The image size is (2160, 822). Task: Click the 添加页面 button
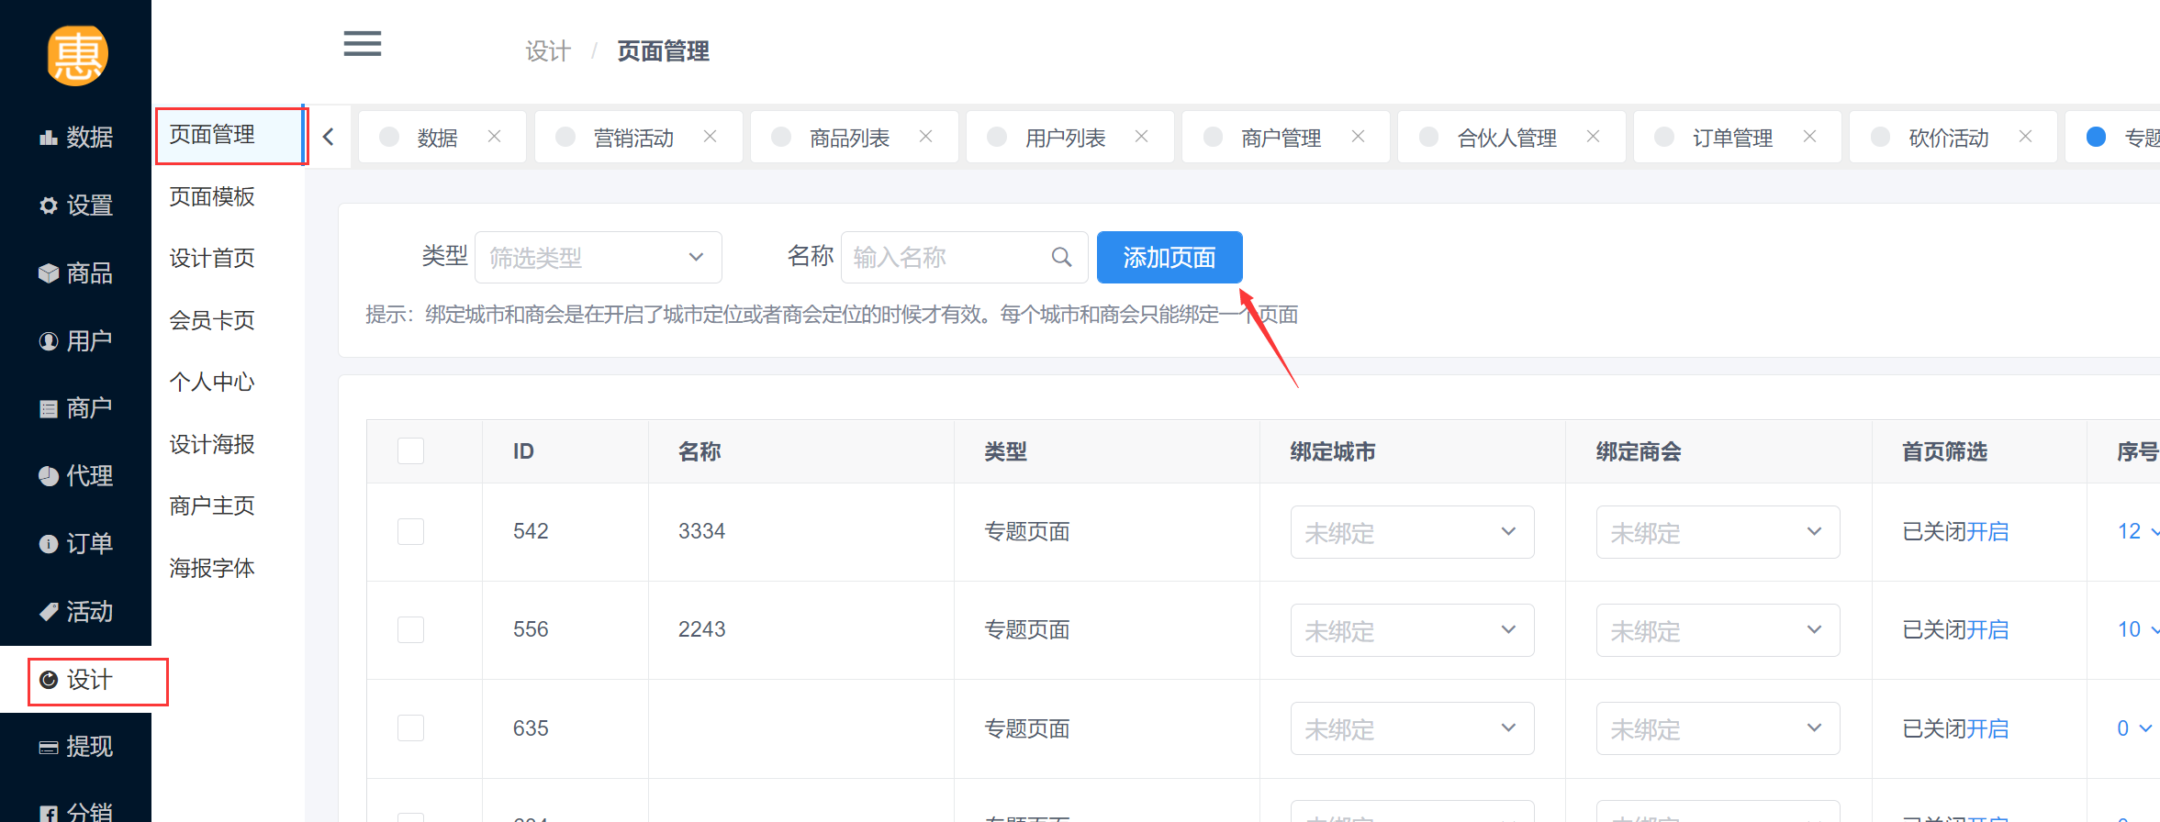[1170, 258]
